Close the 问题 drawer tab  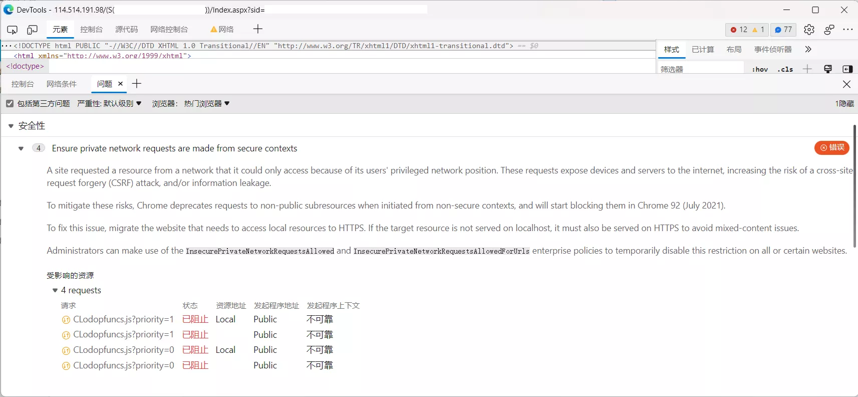point(120,84)
